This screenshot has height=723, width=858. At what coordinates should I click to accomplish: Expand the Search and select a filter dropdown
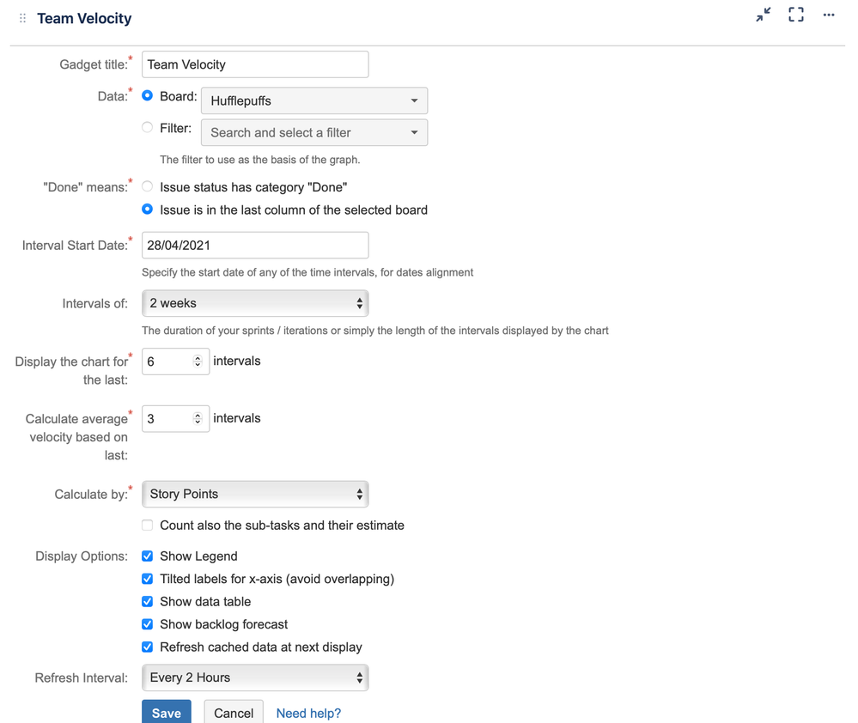click(313, 132)
